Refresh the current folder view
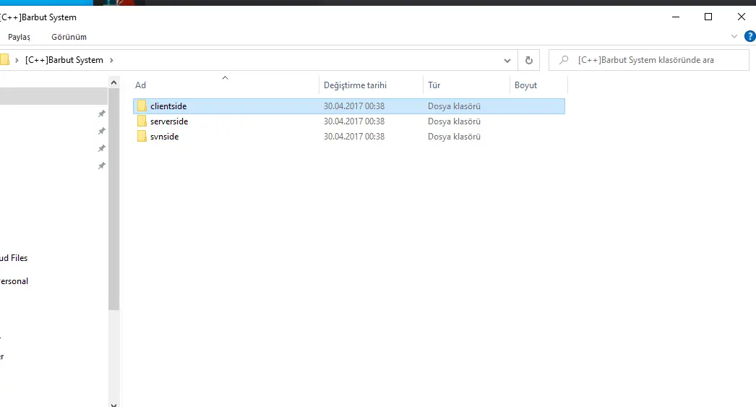Viewport: 756px width, 407px height. [x=529, y=61]
